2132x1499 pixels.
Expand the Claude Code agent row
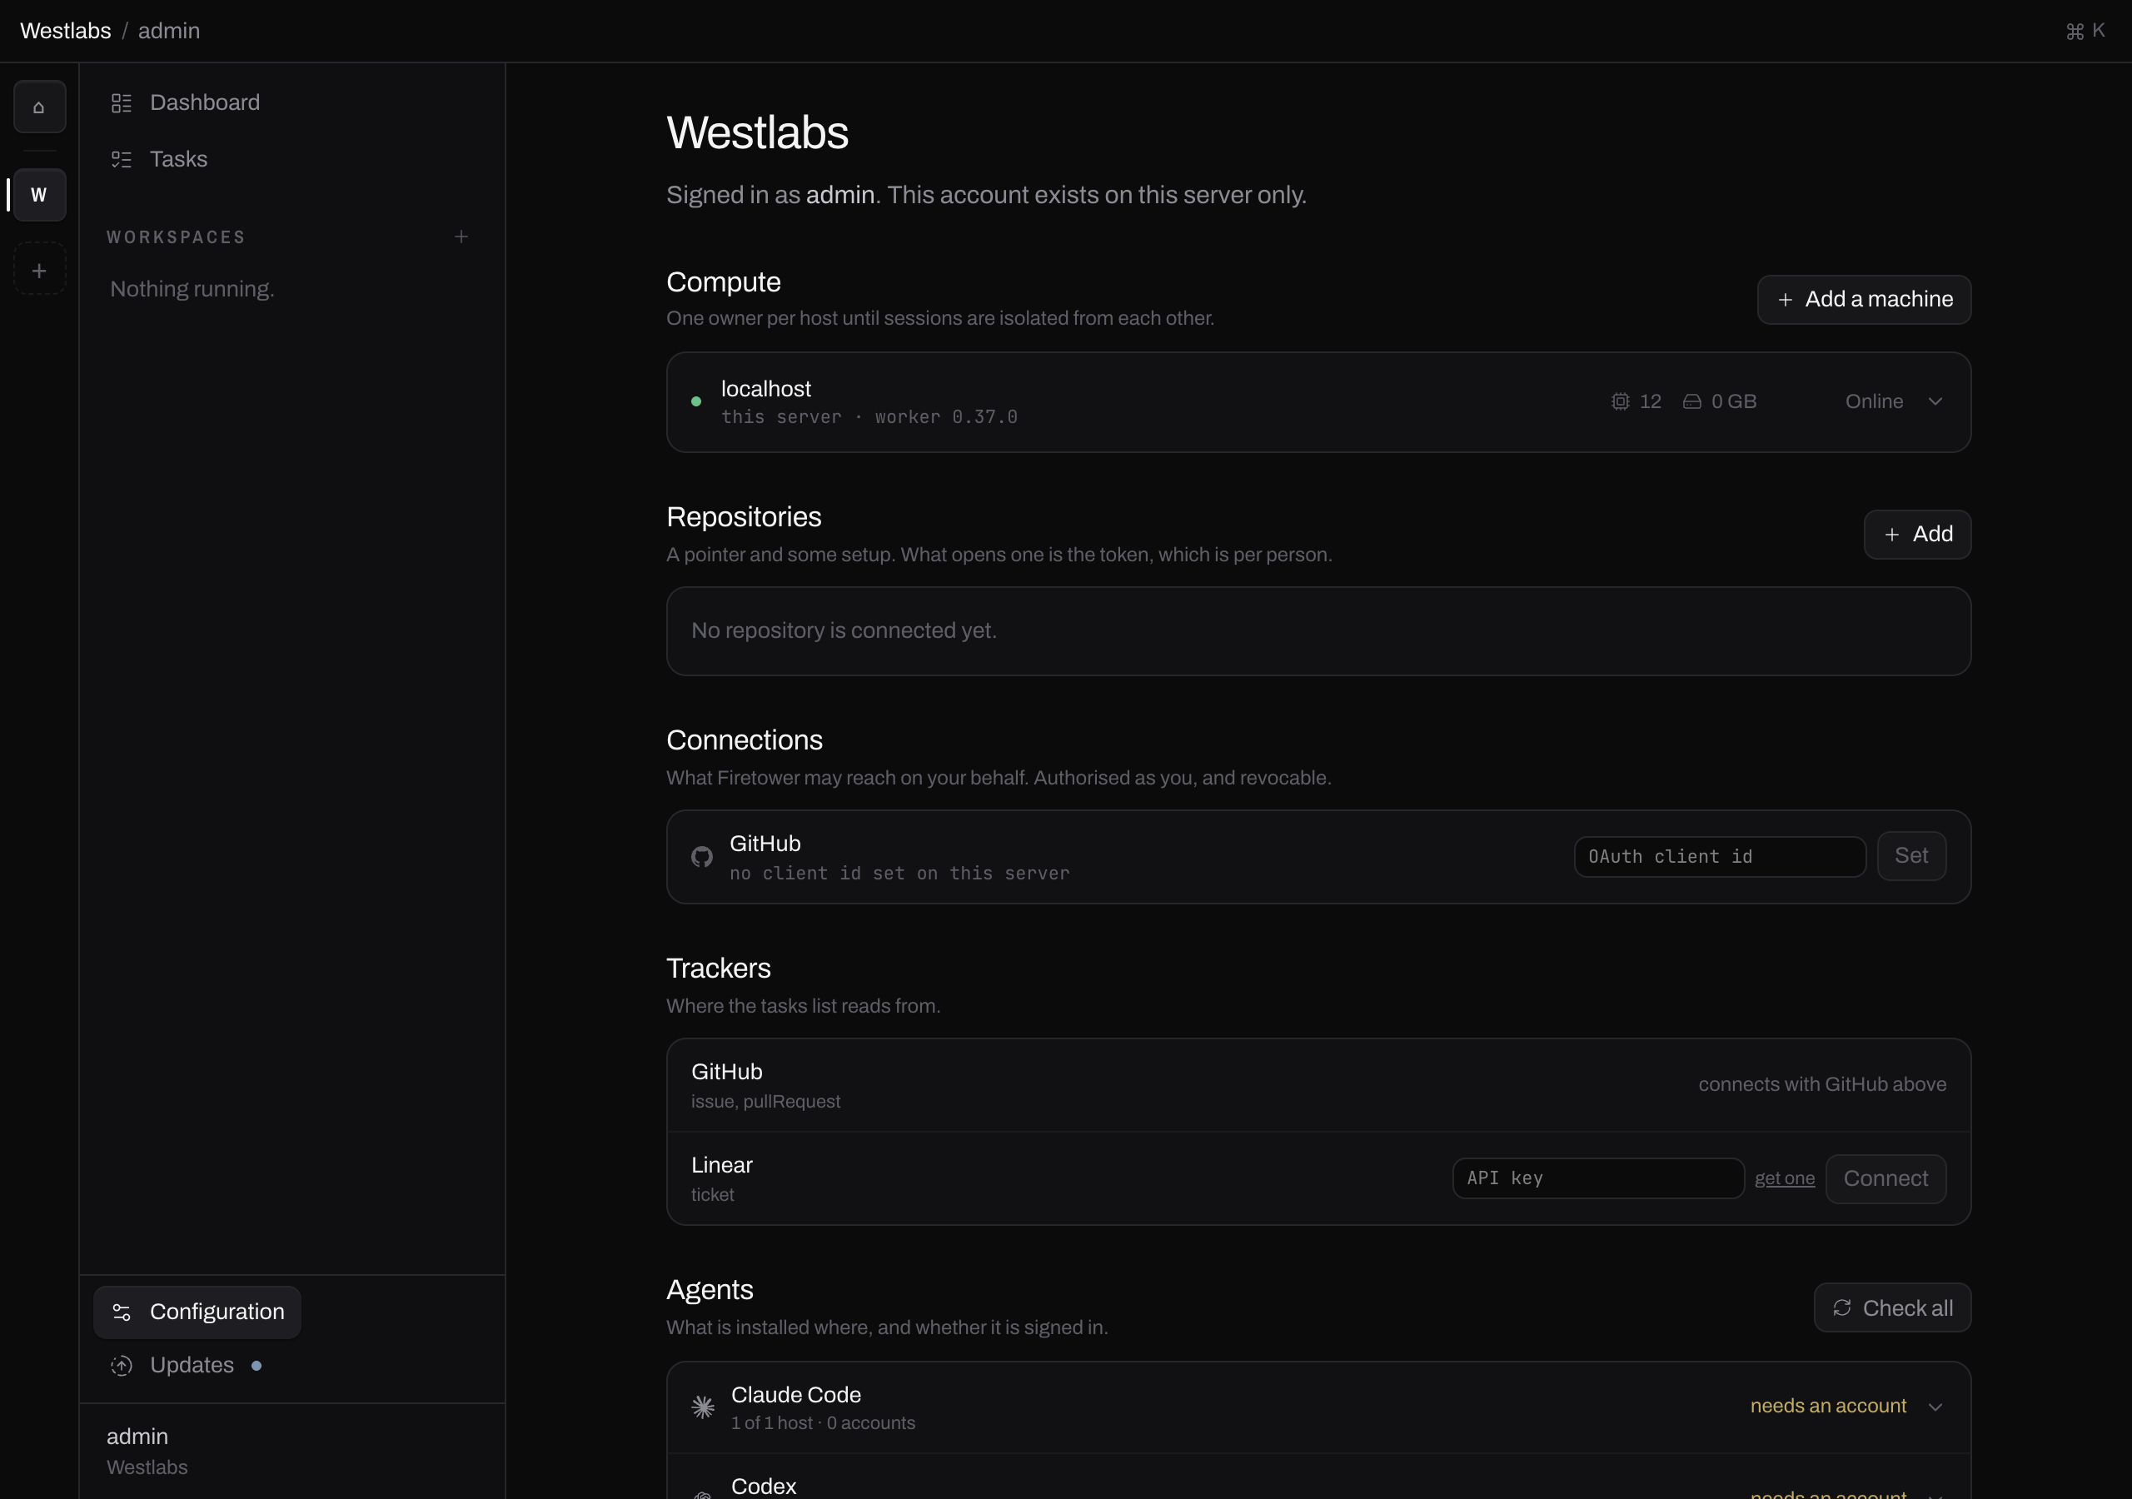[x=1935, y=1407]
